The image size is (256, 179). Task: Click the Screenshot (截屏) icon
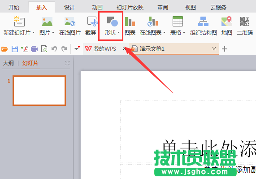click(x=92, y=22)
